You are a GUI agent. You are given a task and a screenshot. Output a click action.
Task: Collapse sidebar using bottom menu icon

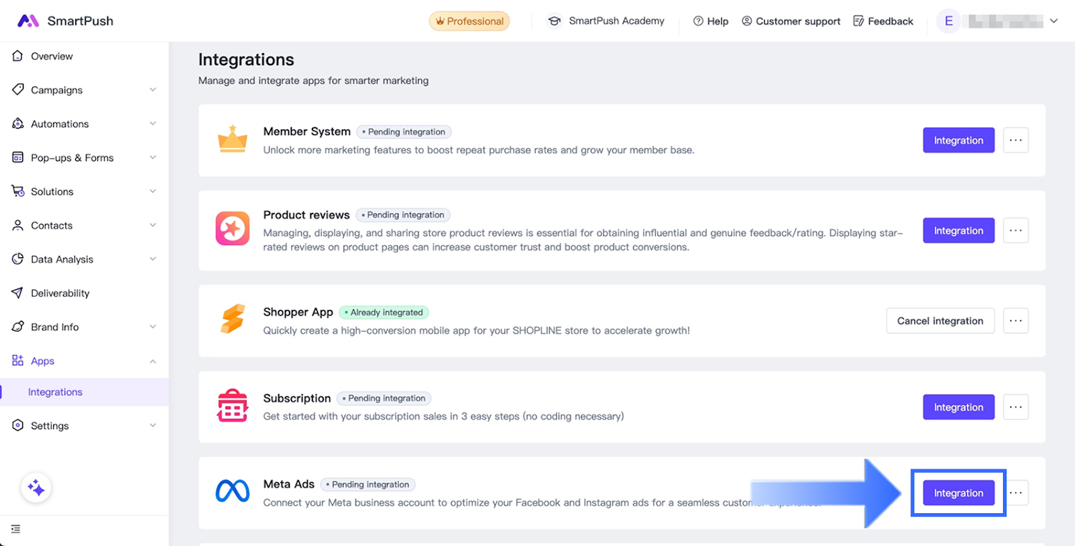(16, 529)
